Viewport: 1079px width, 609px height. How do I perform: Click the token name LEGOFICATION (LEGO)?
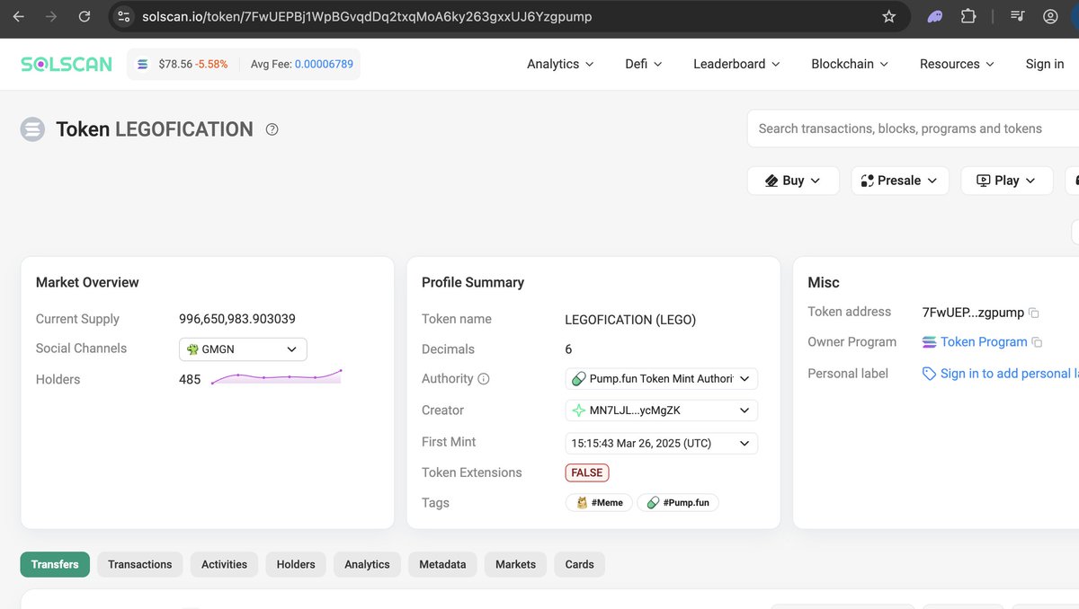pos(630,320)
